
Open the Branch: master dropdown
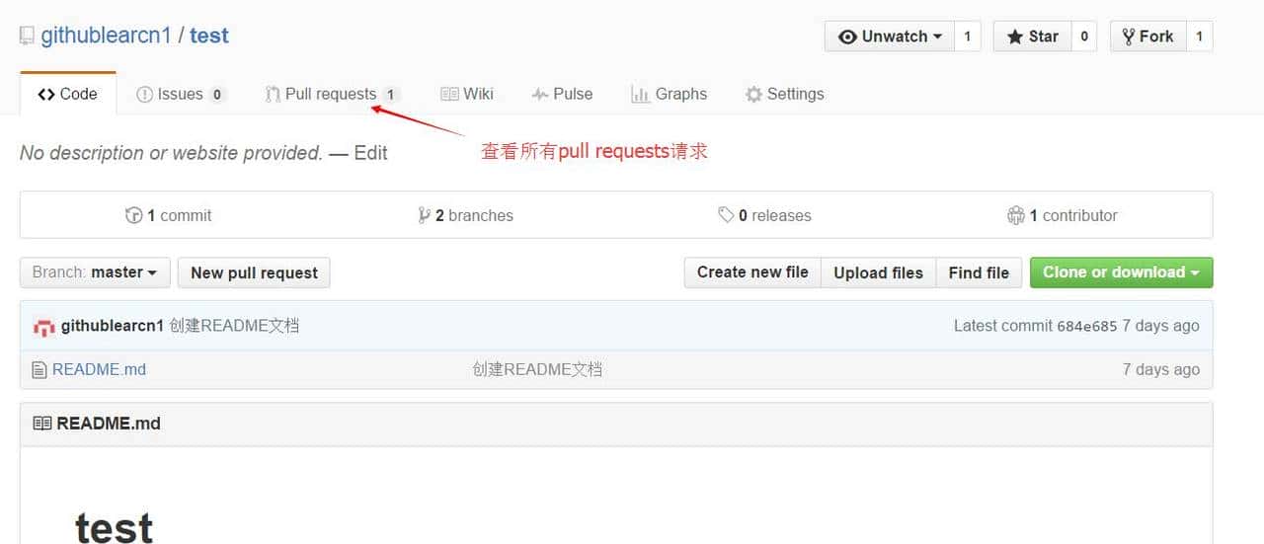(x=95, y=272)
